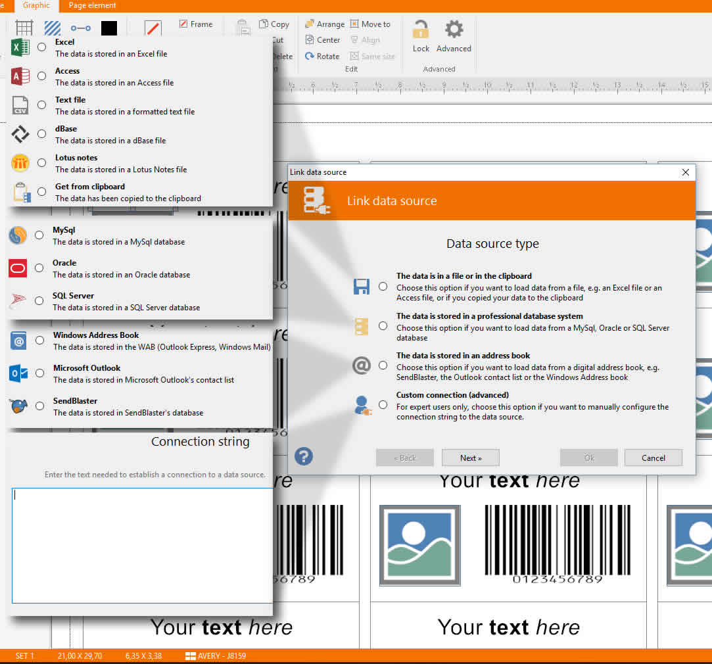Viewport: 712px width, 664px height.
Task: Select 'data is in a file' option
Action: coord(383,287)
